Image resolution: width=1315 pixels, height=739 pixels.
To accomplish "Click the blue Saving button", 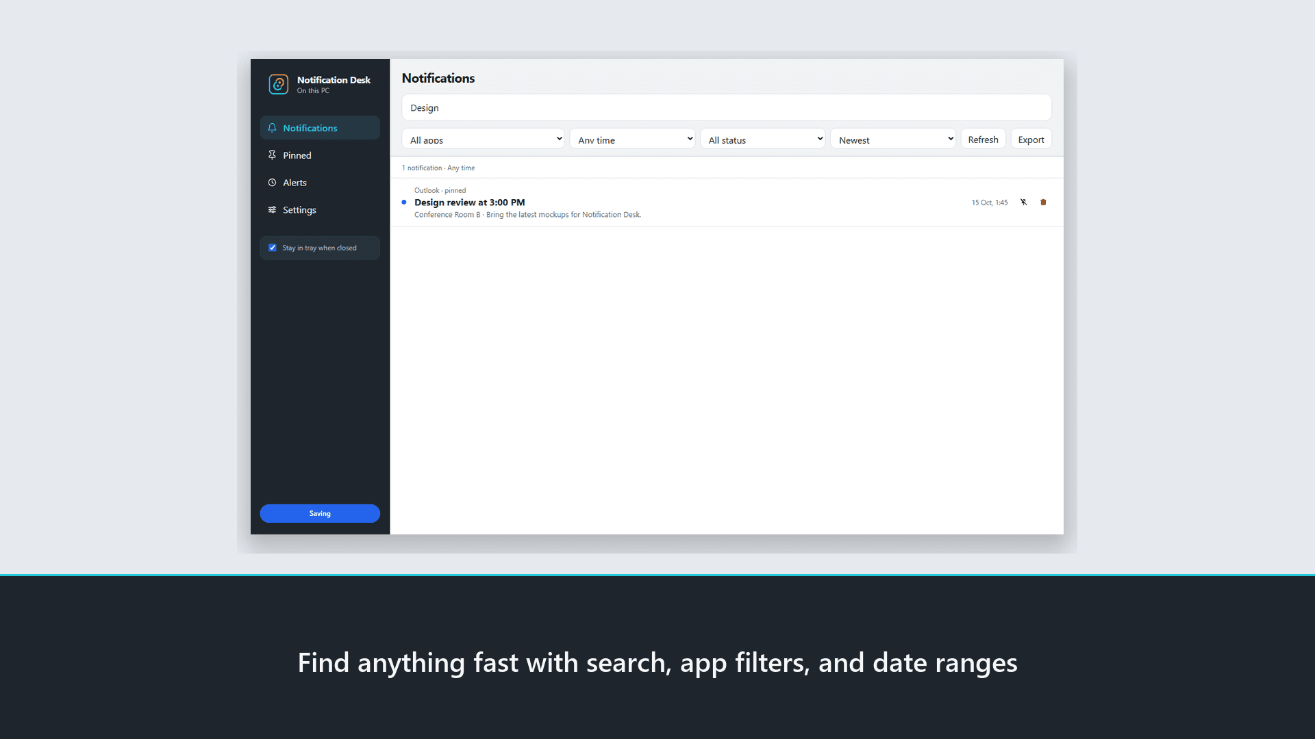I will tap(320, 513).
